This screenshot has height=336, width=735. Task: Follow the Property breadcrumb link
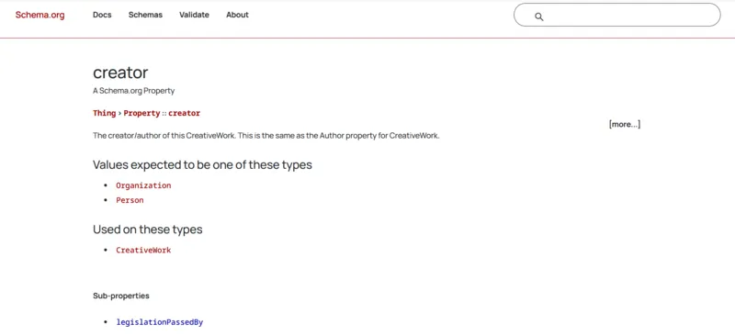point(141,113)
